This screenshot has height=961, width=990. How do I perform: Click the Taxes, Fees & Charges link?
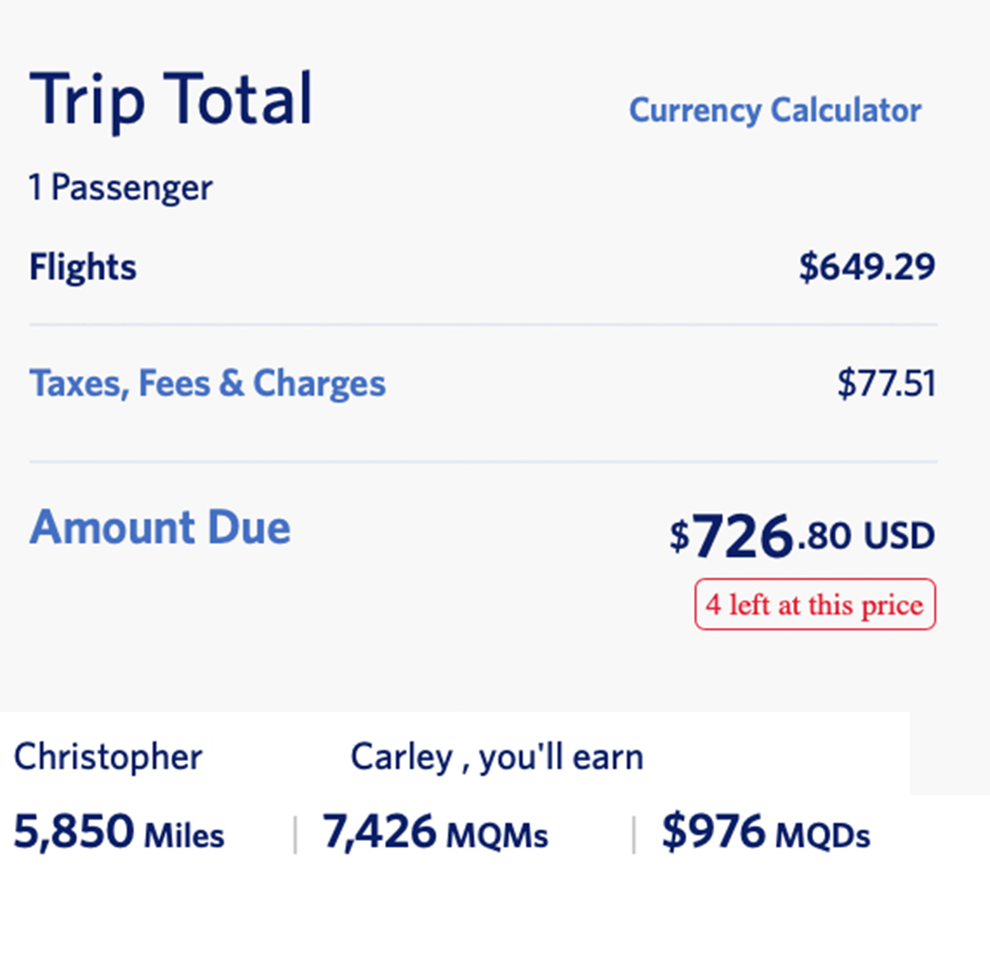pyautogui.click(x=207, y=383)
